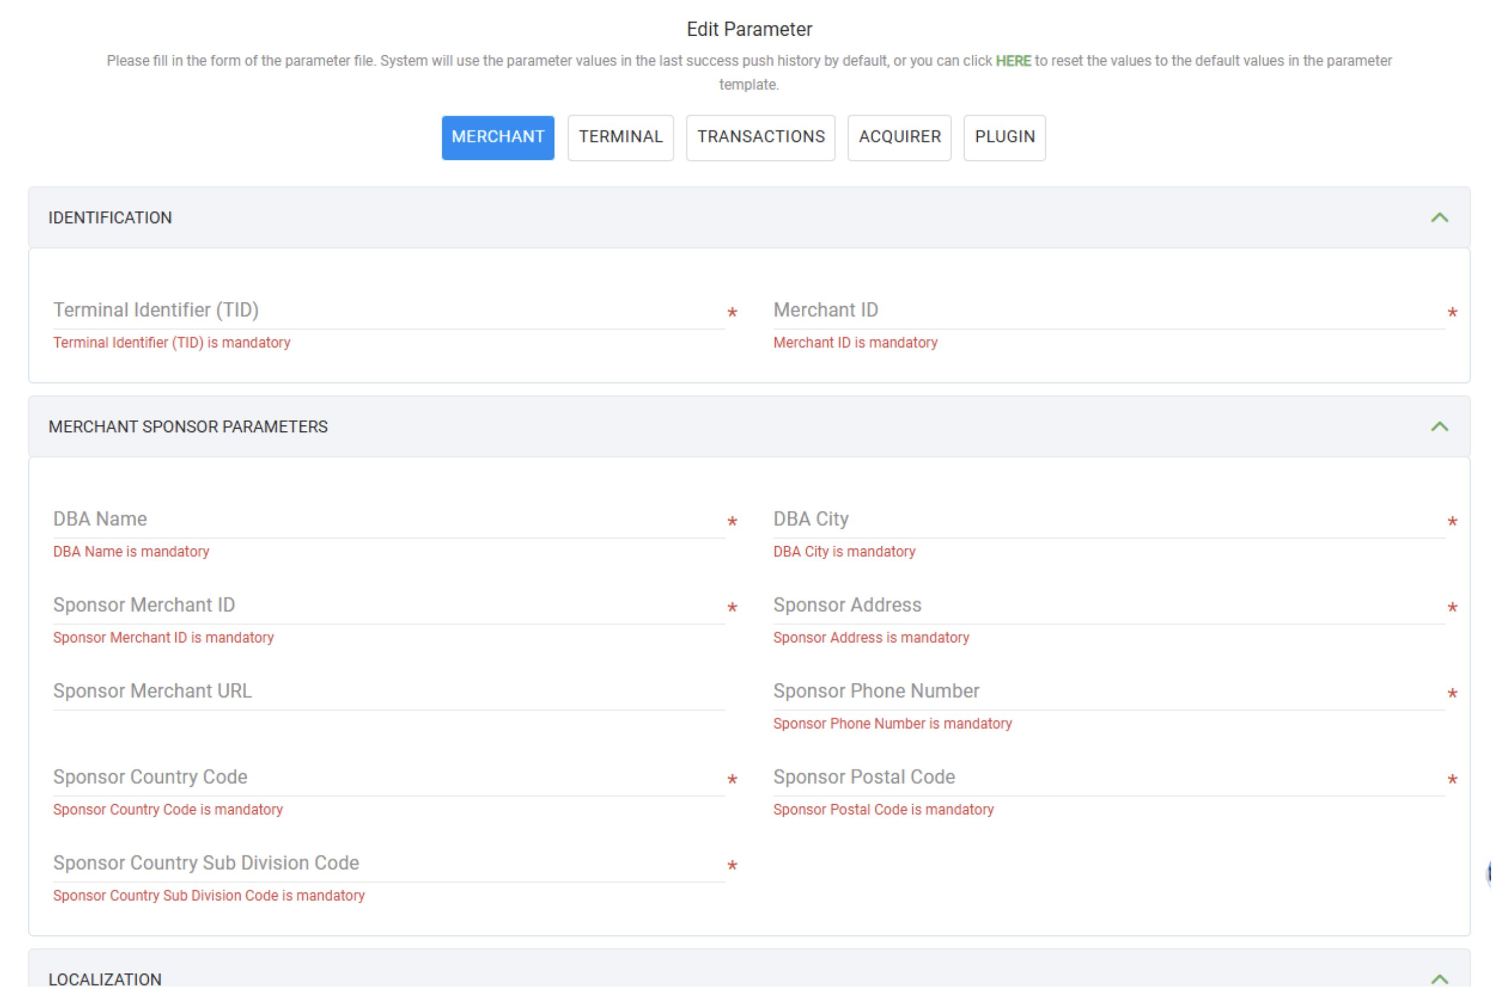Collapse the IDENTIFICATION section chevron
The height and width of the screenshot is (1008, 1499).
click(x=1438, y=218)
